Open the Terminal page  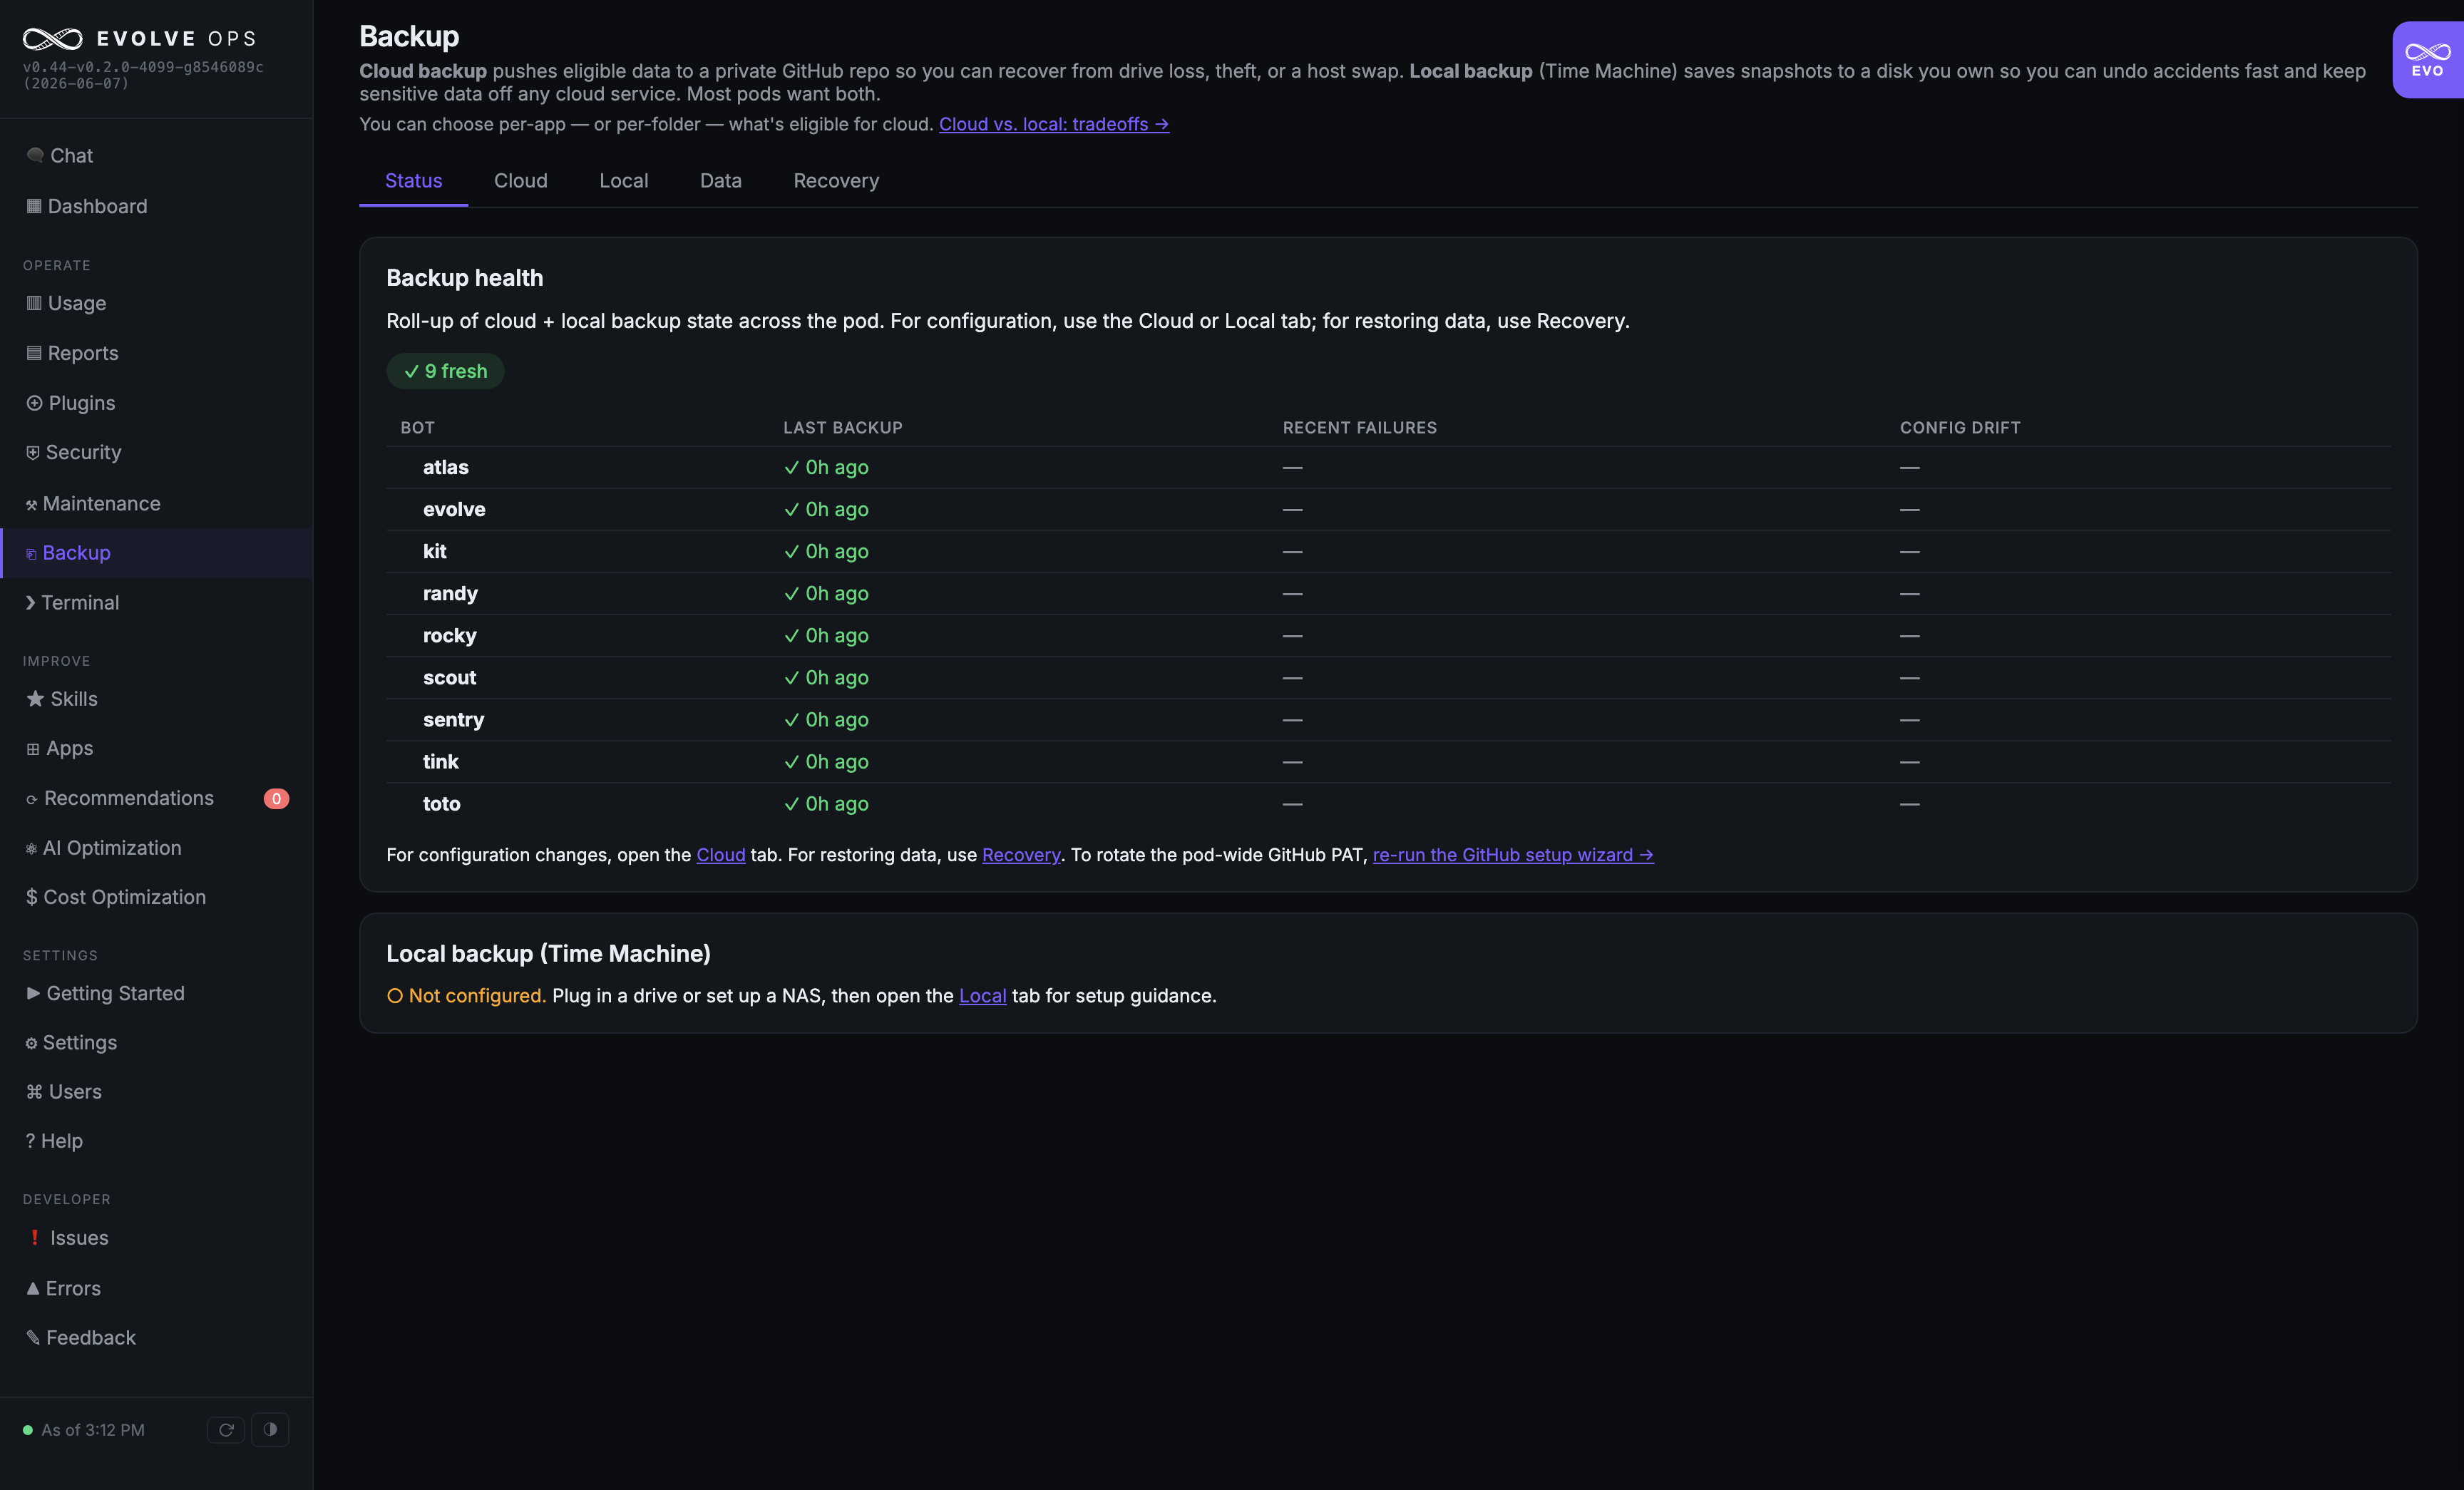pyautogui.click(x=156, y=602)
